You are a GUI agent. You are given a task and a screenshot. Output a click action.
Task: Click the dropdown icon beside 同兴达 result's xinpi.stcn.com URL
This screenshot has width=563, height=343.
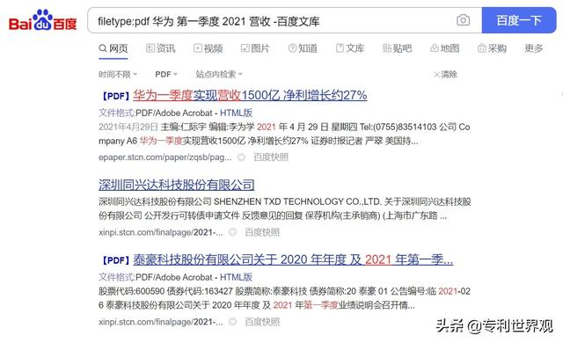click(232, 232)
